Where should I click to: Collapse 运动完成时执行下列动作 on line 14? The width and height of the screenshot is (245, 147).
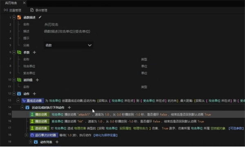point(22,107)
